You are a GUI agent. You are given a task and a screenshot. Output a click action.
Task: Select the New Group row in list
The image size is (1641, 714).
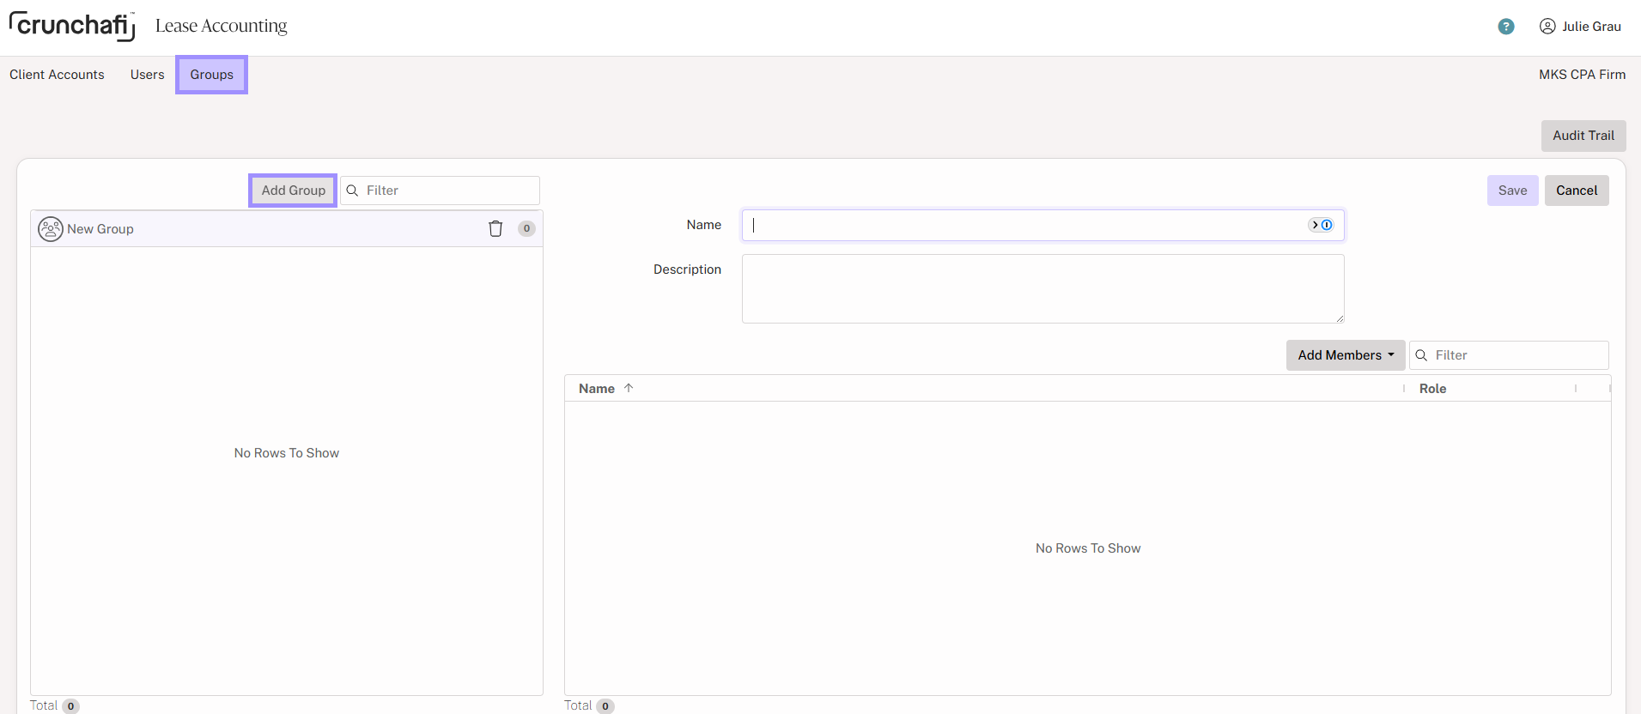point(258,229)
